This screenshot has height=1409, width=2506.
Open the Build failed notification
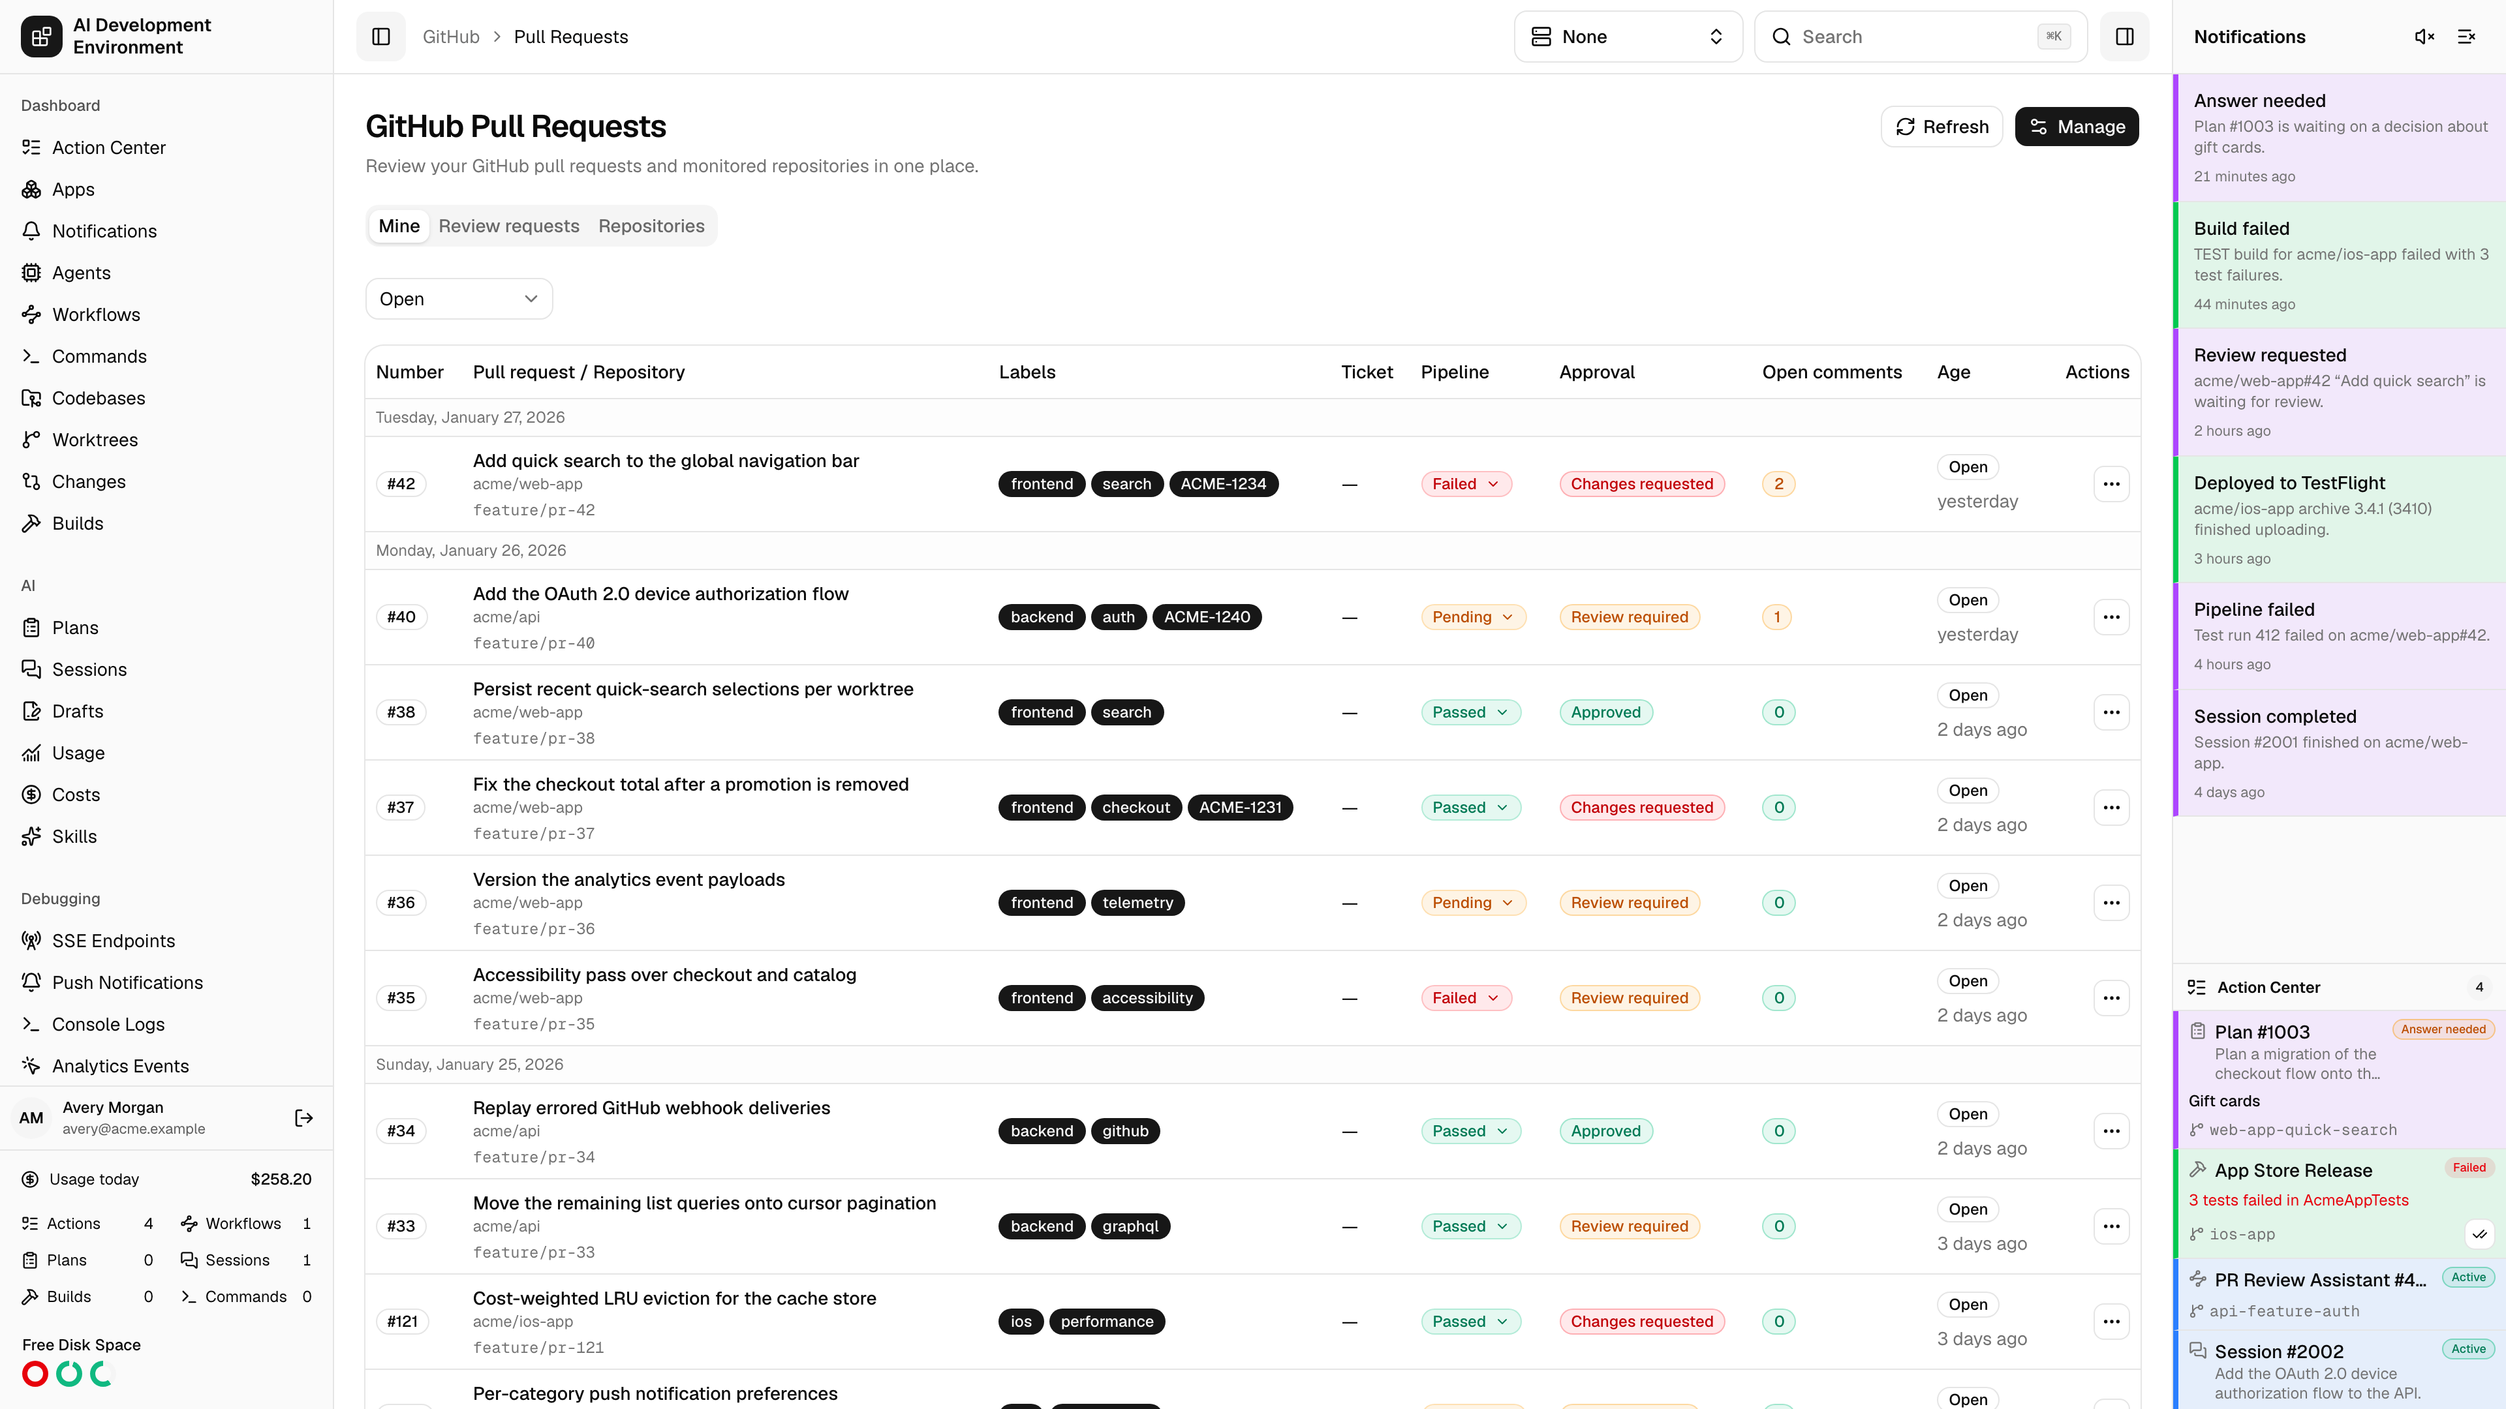2340,265
